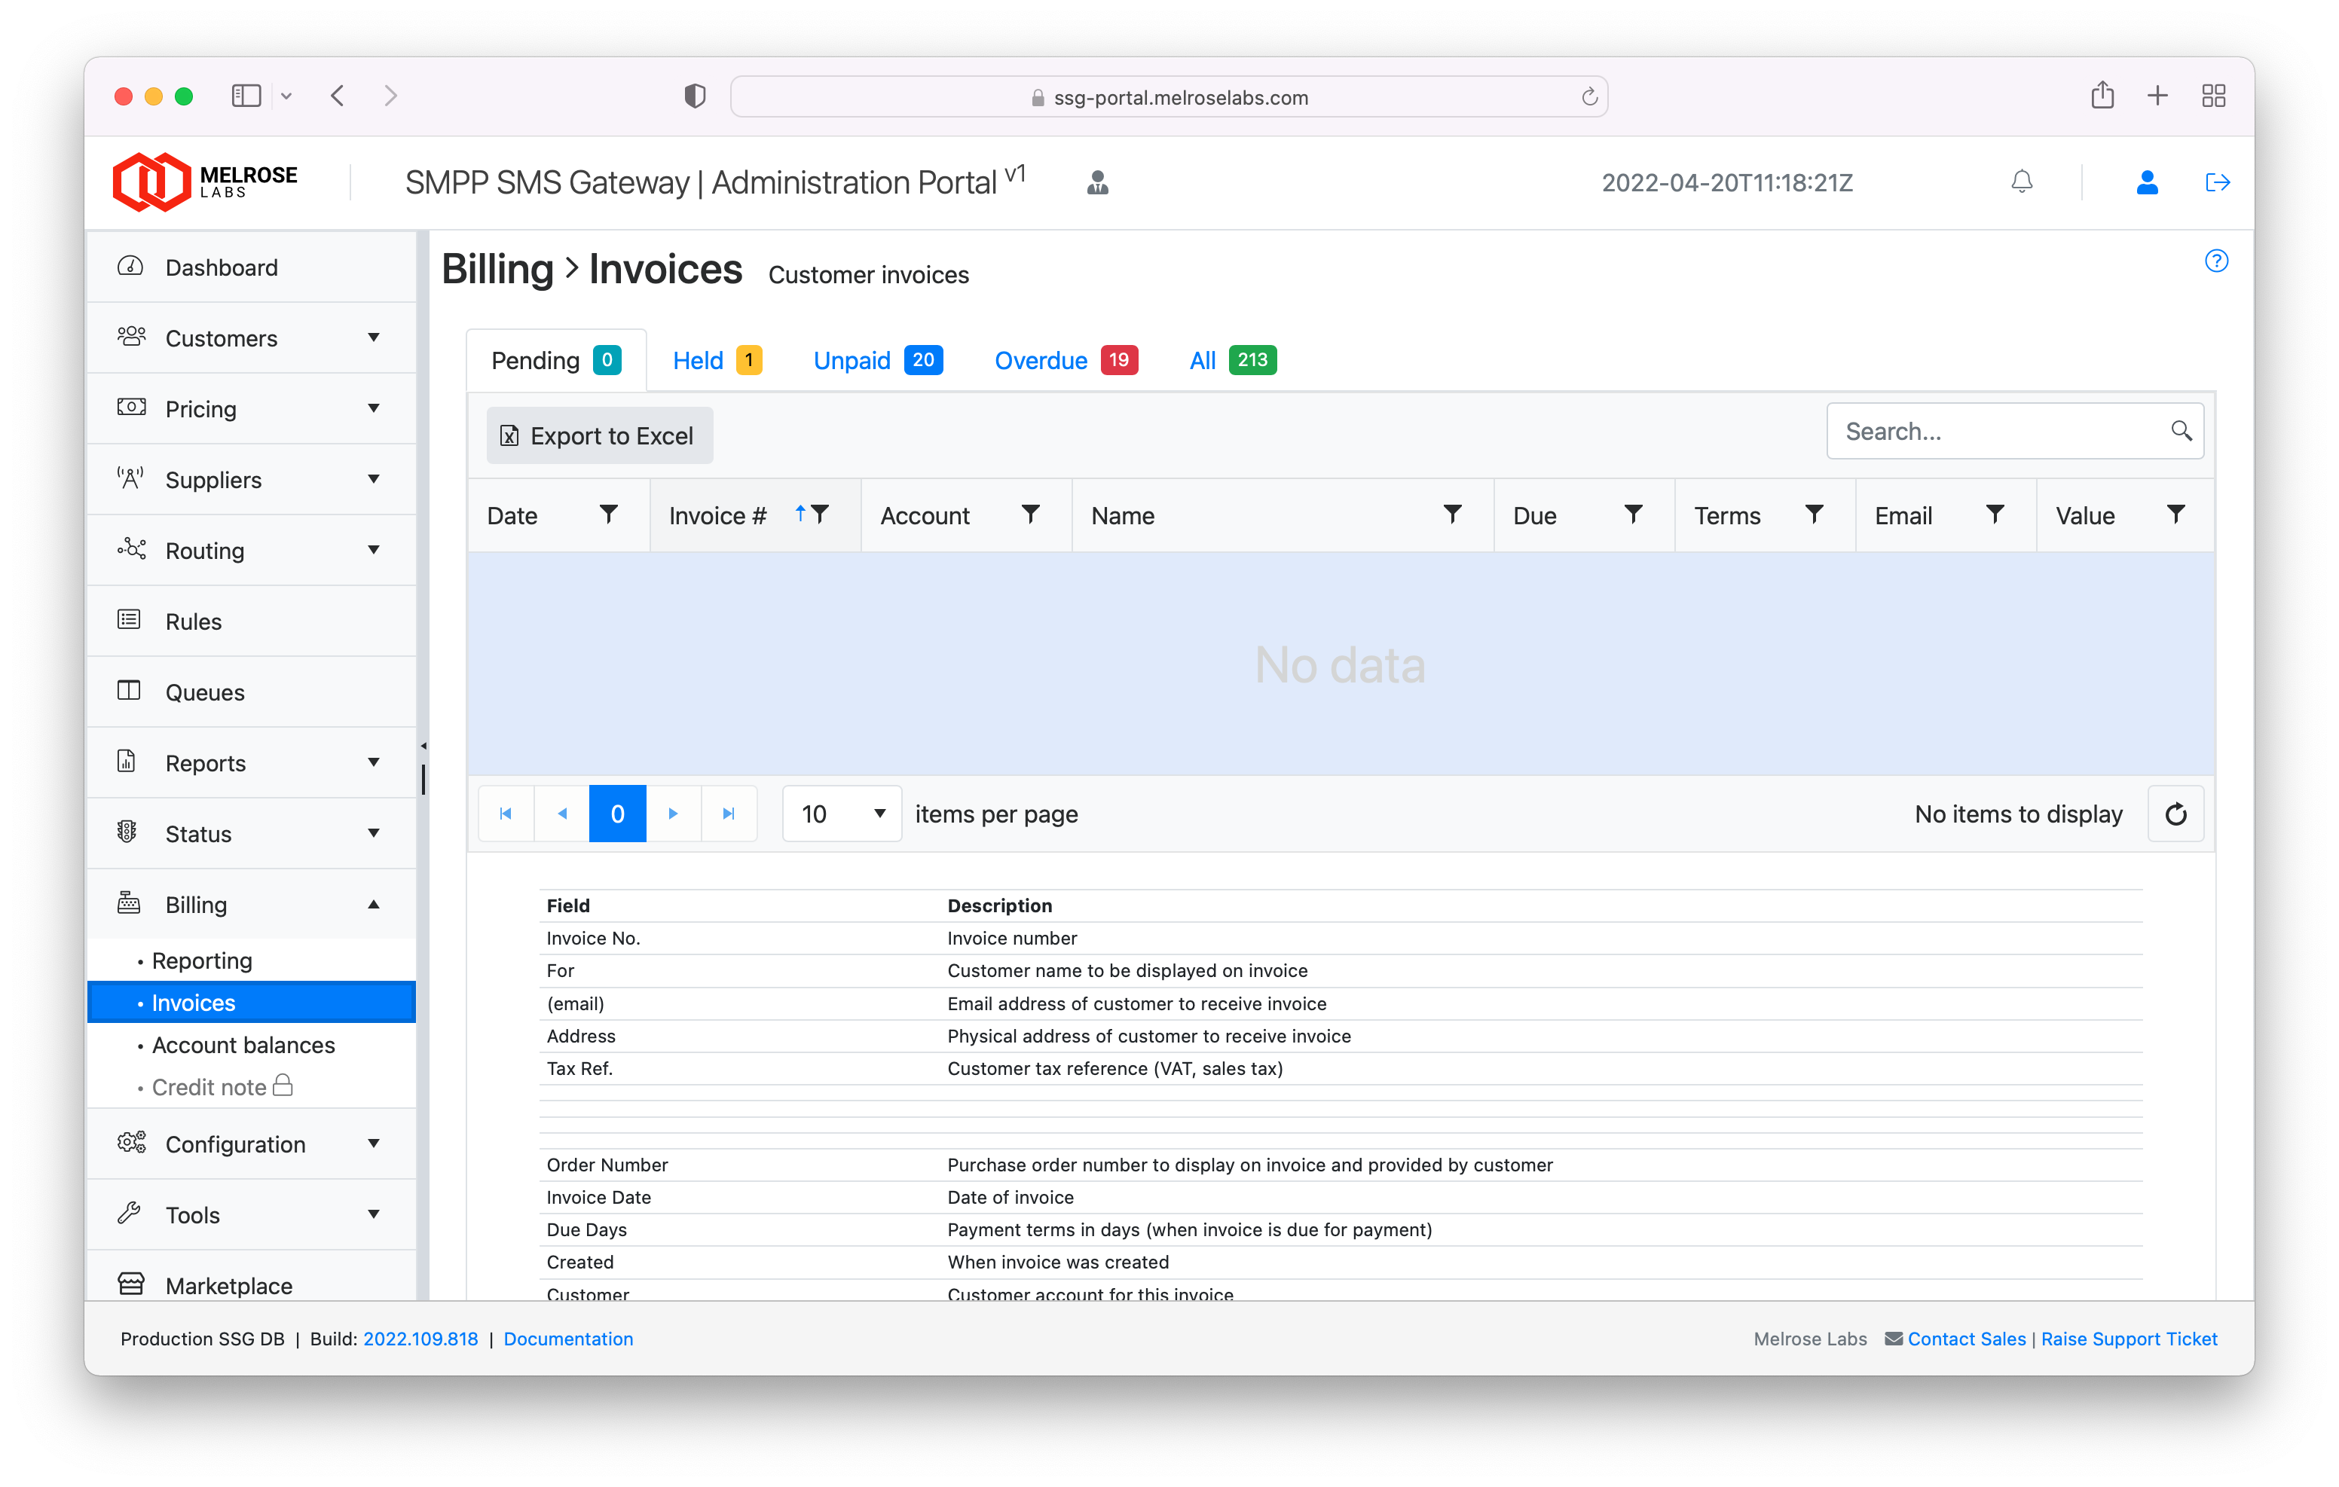
Task: Open the user profile icon
Action: click(x=2147, y=182)
